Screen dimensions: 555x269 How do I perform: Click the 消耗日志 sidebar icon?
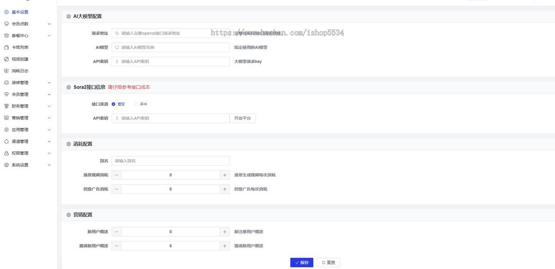(x=6, y=71)
